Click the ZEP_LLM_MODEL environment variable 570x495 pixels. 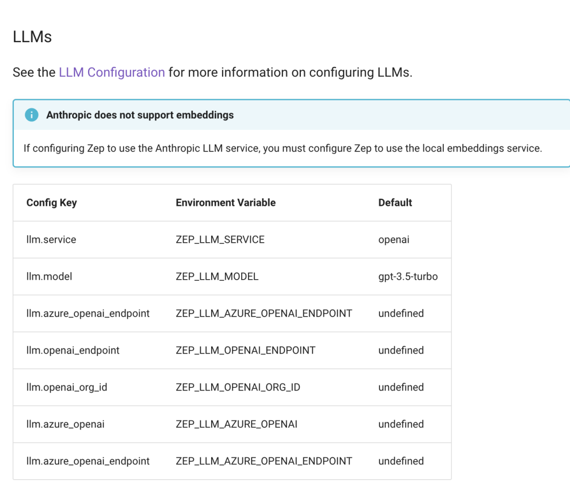pos(217,277)
